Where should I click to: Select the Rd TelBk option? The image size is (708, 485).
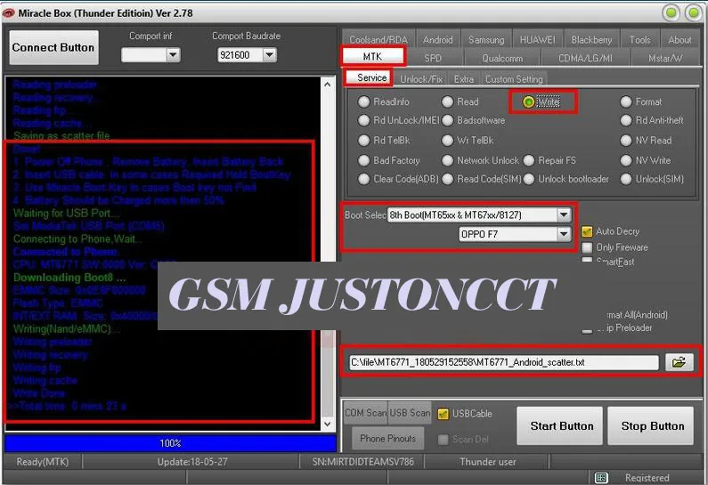364,141
